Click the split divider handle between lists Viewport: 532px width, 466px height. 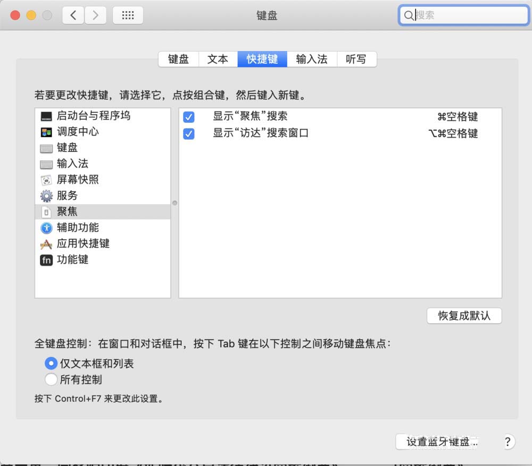pyautogui.click(x=174, y=202)
